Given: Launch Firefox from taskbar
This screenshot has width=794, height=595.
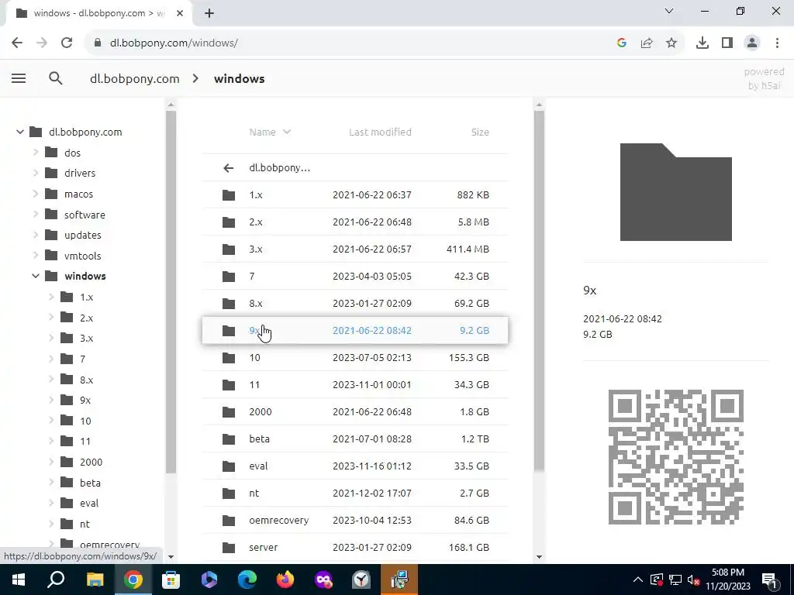Looking at the screenshot, I should 285,580.
